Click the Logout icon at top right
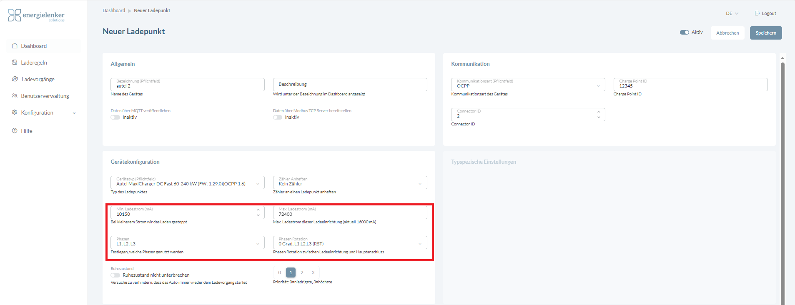Viewport: 795px width, 305px height. pos(757,13)
